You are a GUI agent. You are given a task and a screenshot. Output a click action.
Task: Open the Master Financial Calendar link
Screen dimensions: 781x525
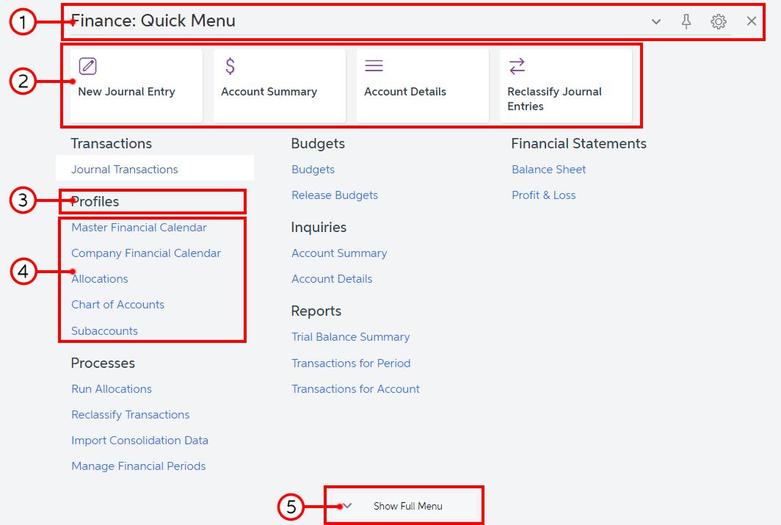tap(139, 228)
